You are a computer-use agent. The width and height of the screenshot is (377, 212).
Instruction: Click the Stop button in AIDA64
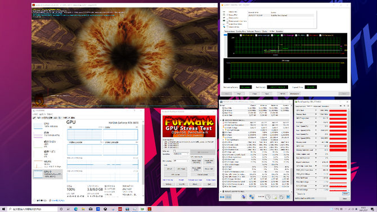(x=239, y=93)
